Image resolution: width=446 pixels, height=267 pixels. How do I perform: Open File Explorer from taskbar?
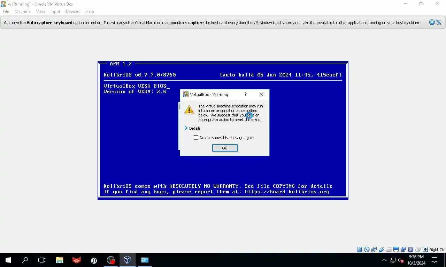(59, 260)
